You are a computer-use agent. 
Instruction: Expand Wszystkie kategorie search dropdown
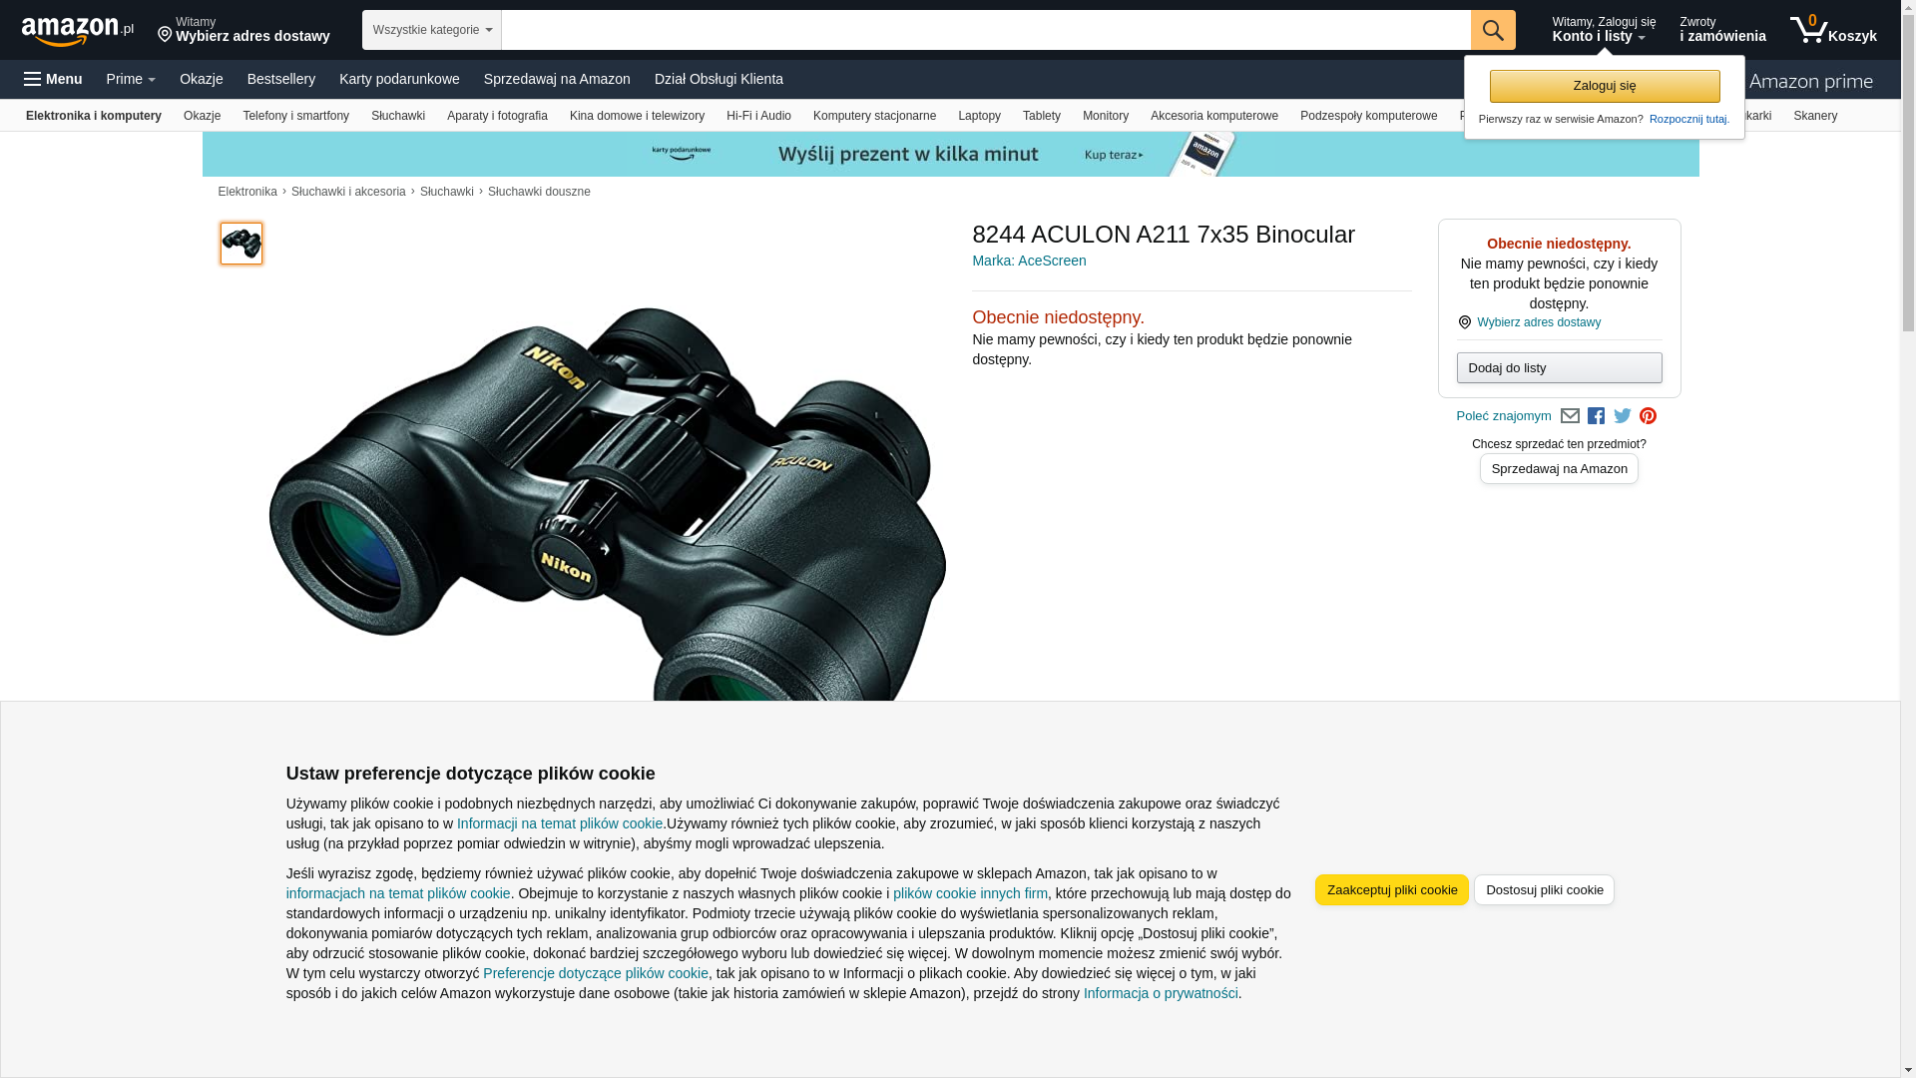pos(432,30)
